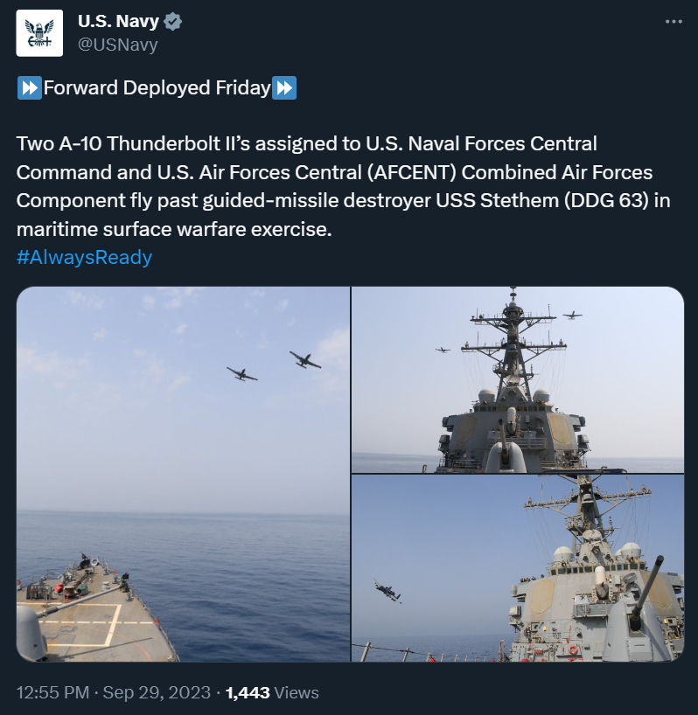Click the blue verified badge icon
Screen dimensions: 698x715
[172, 22]
